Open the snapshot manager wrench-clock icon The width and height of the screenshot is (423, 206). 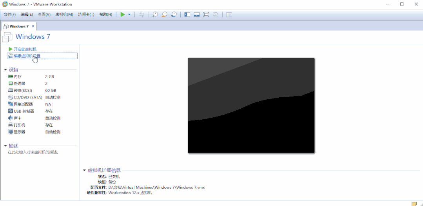(174, 15)
